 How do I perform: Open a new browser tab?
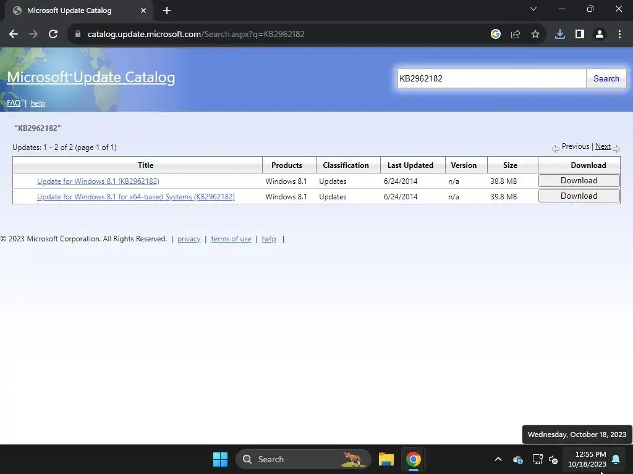167,10
